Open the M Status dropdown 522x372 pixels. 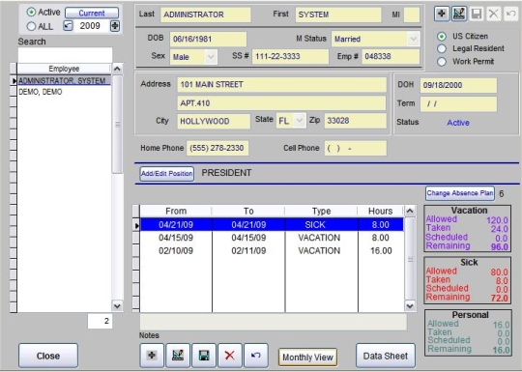[413, 39]
